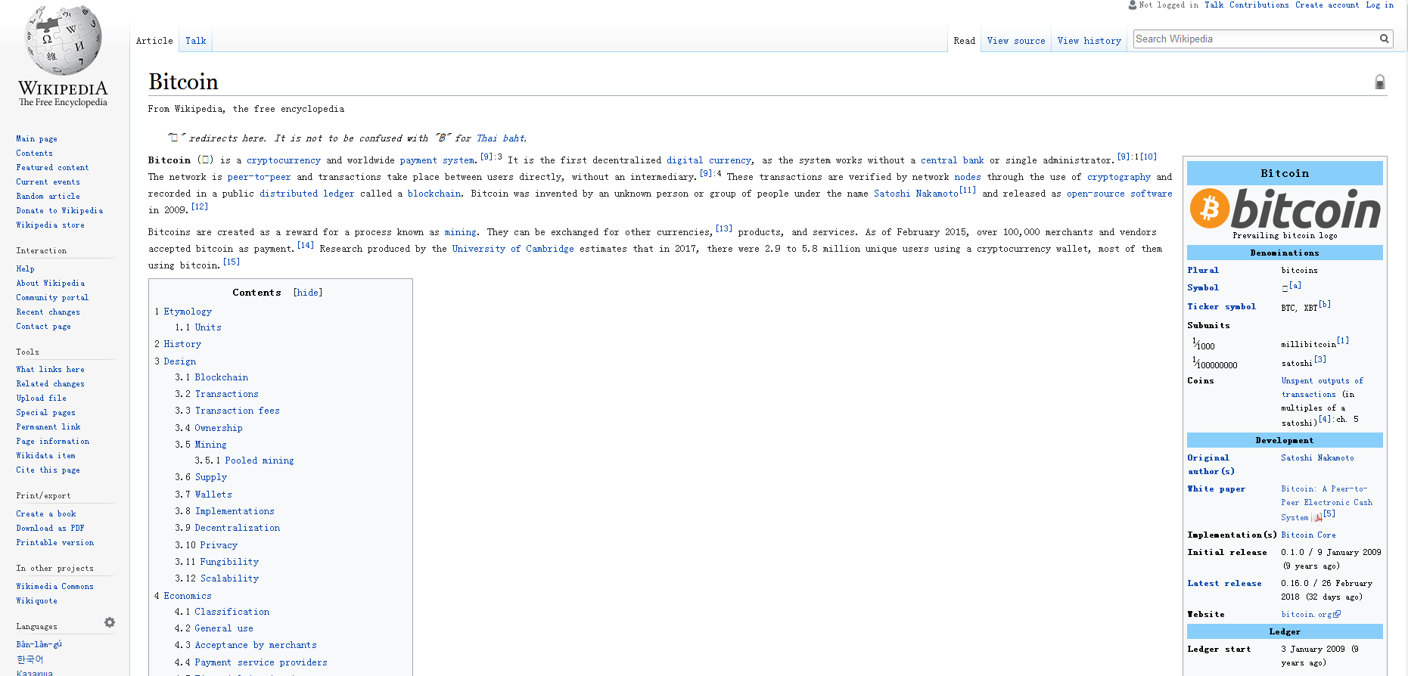Click the user icon beside Not logged in
Viewport: 1408px width, 676px height.
1133,5
